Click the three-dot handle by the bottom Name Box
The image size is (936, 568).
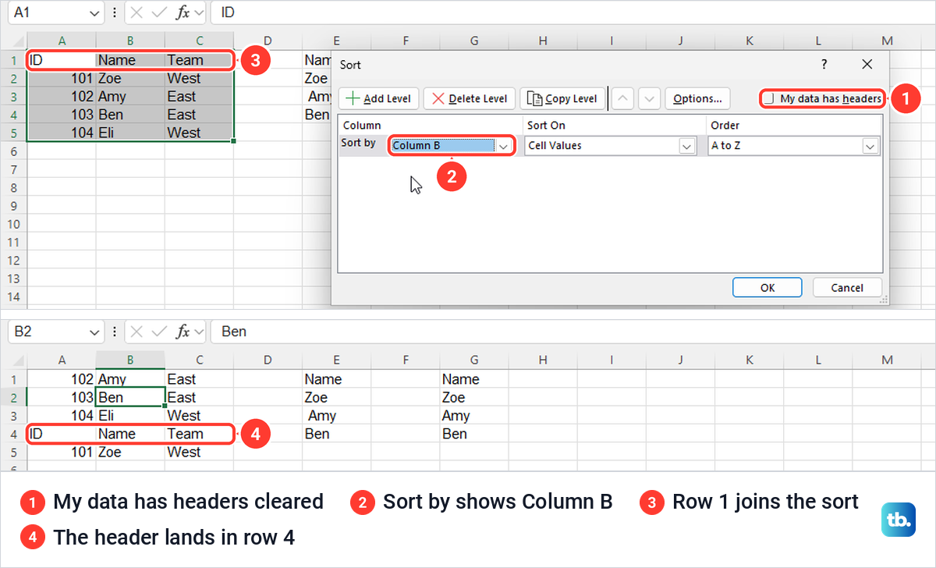(x=115, y=332)
